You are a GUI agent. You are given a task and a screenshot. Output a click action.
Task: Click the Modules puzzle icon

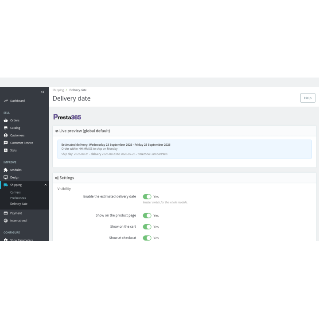point(6,170)
